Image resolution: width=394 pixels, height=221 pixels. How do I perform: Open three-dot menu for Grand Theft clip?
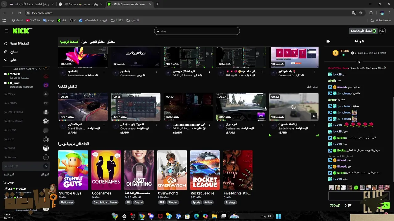[104, 125]
